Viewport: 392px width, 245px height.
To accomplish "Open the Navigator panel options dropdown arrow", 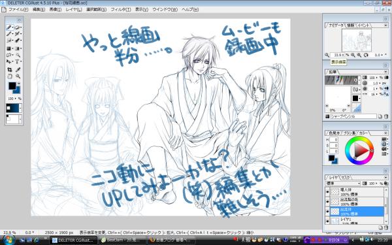I will pyautogui.click(x=385, y=25).
